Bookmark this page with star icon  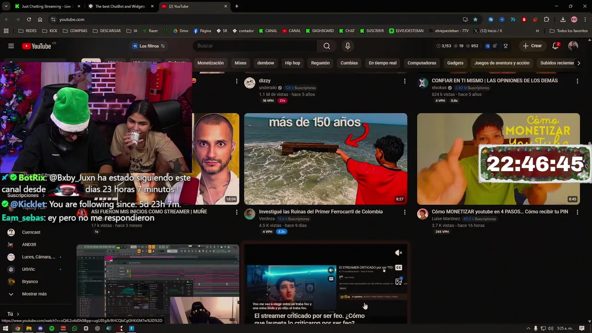click(475, 19)
